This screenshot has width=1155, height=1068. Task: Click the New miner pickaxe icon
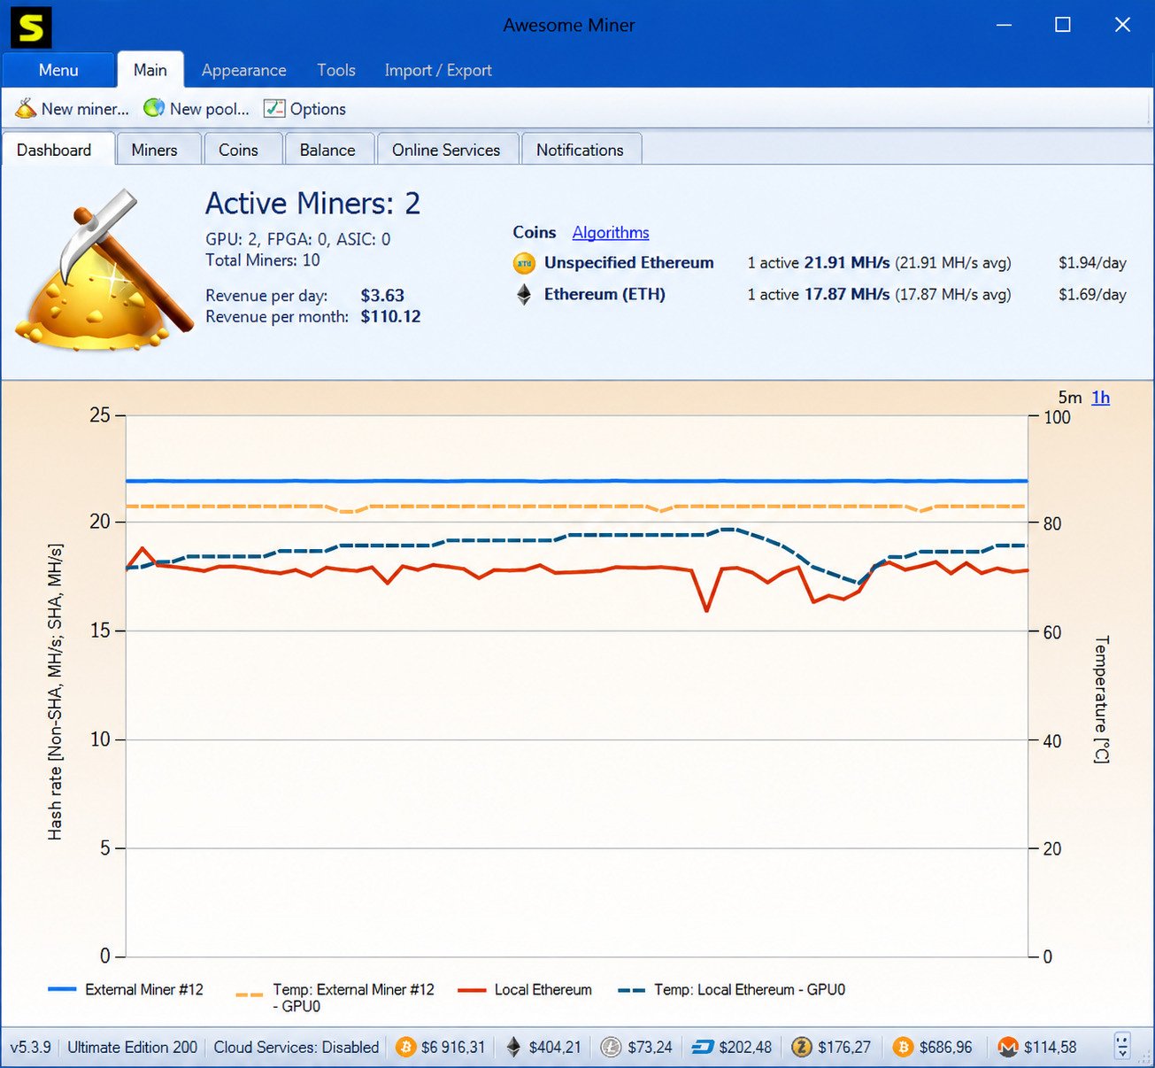pyautogui.click(x=26, y=108)
